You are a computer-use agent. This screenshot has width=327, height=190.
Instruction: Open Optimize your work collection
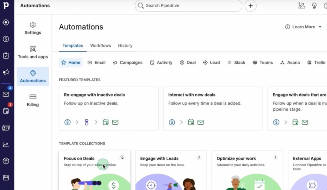click(x=247, y=170)
